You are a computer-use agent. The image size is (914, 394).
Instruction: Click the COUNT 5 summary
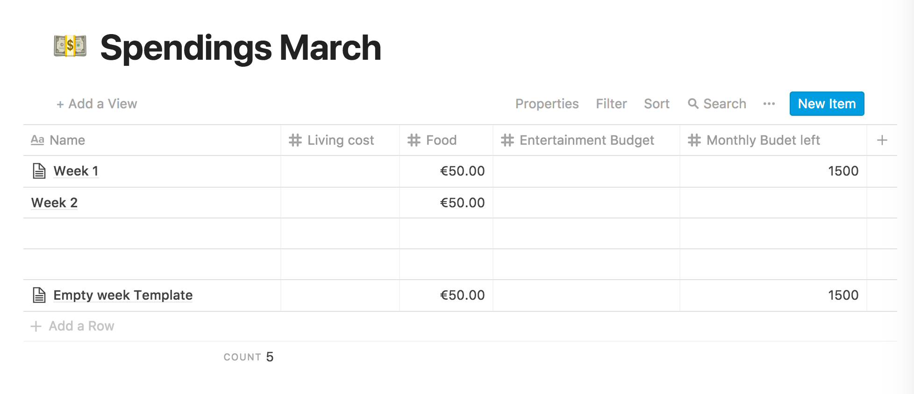[x=249, y=357]
